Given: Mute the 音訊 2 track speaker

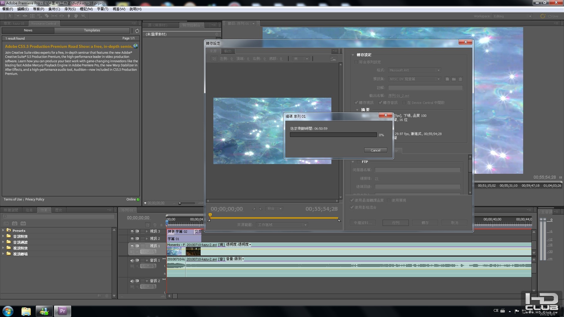Looking at the screenshot, I should coord(132,281).
